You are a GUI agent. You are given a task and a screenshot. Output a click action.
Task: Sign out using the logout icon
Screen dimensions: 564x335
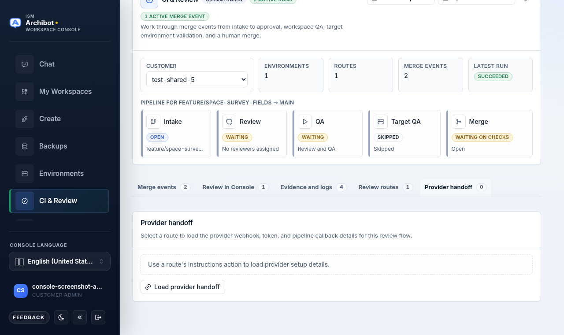98,317
